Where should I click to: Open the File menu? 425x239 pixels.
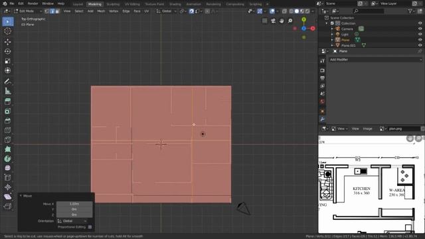[12, 4]
